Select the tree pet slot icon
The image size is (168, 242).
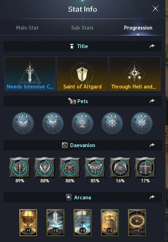pos(82,123)
